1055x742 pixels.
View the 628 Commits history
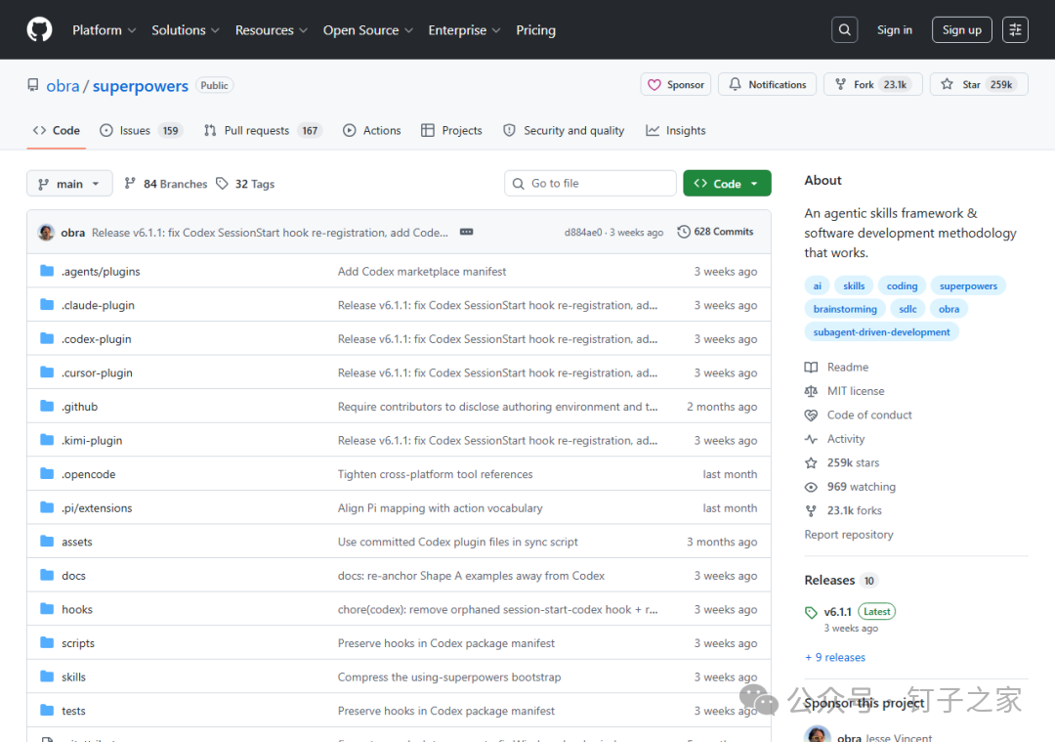tap(715, 232)
